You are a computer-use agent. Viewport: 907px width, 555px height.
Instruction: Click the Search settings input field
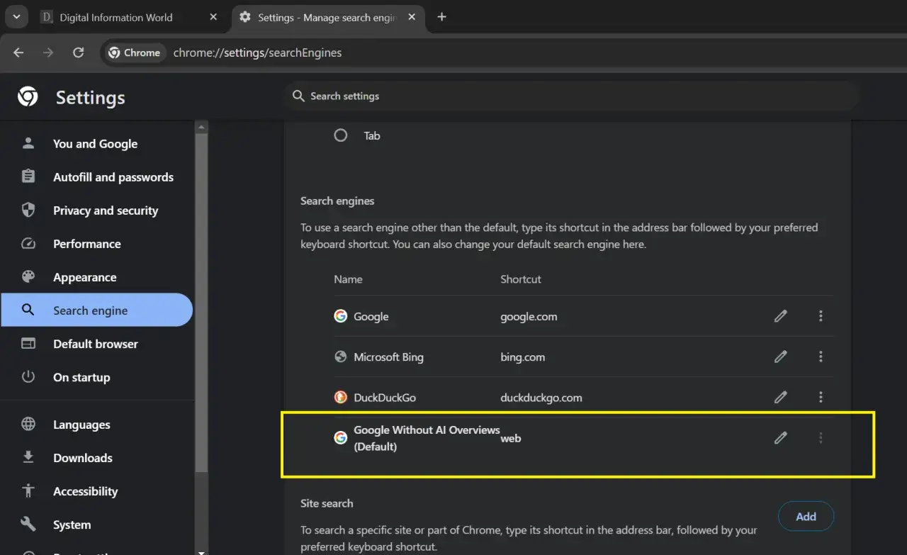point(496,96)
